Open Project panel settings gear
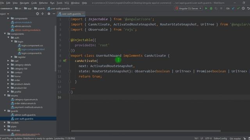Image resolution: width=250 pixels, height=140 pixels. click(x=49, y=14)
